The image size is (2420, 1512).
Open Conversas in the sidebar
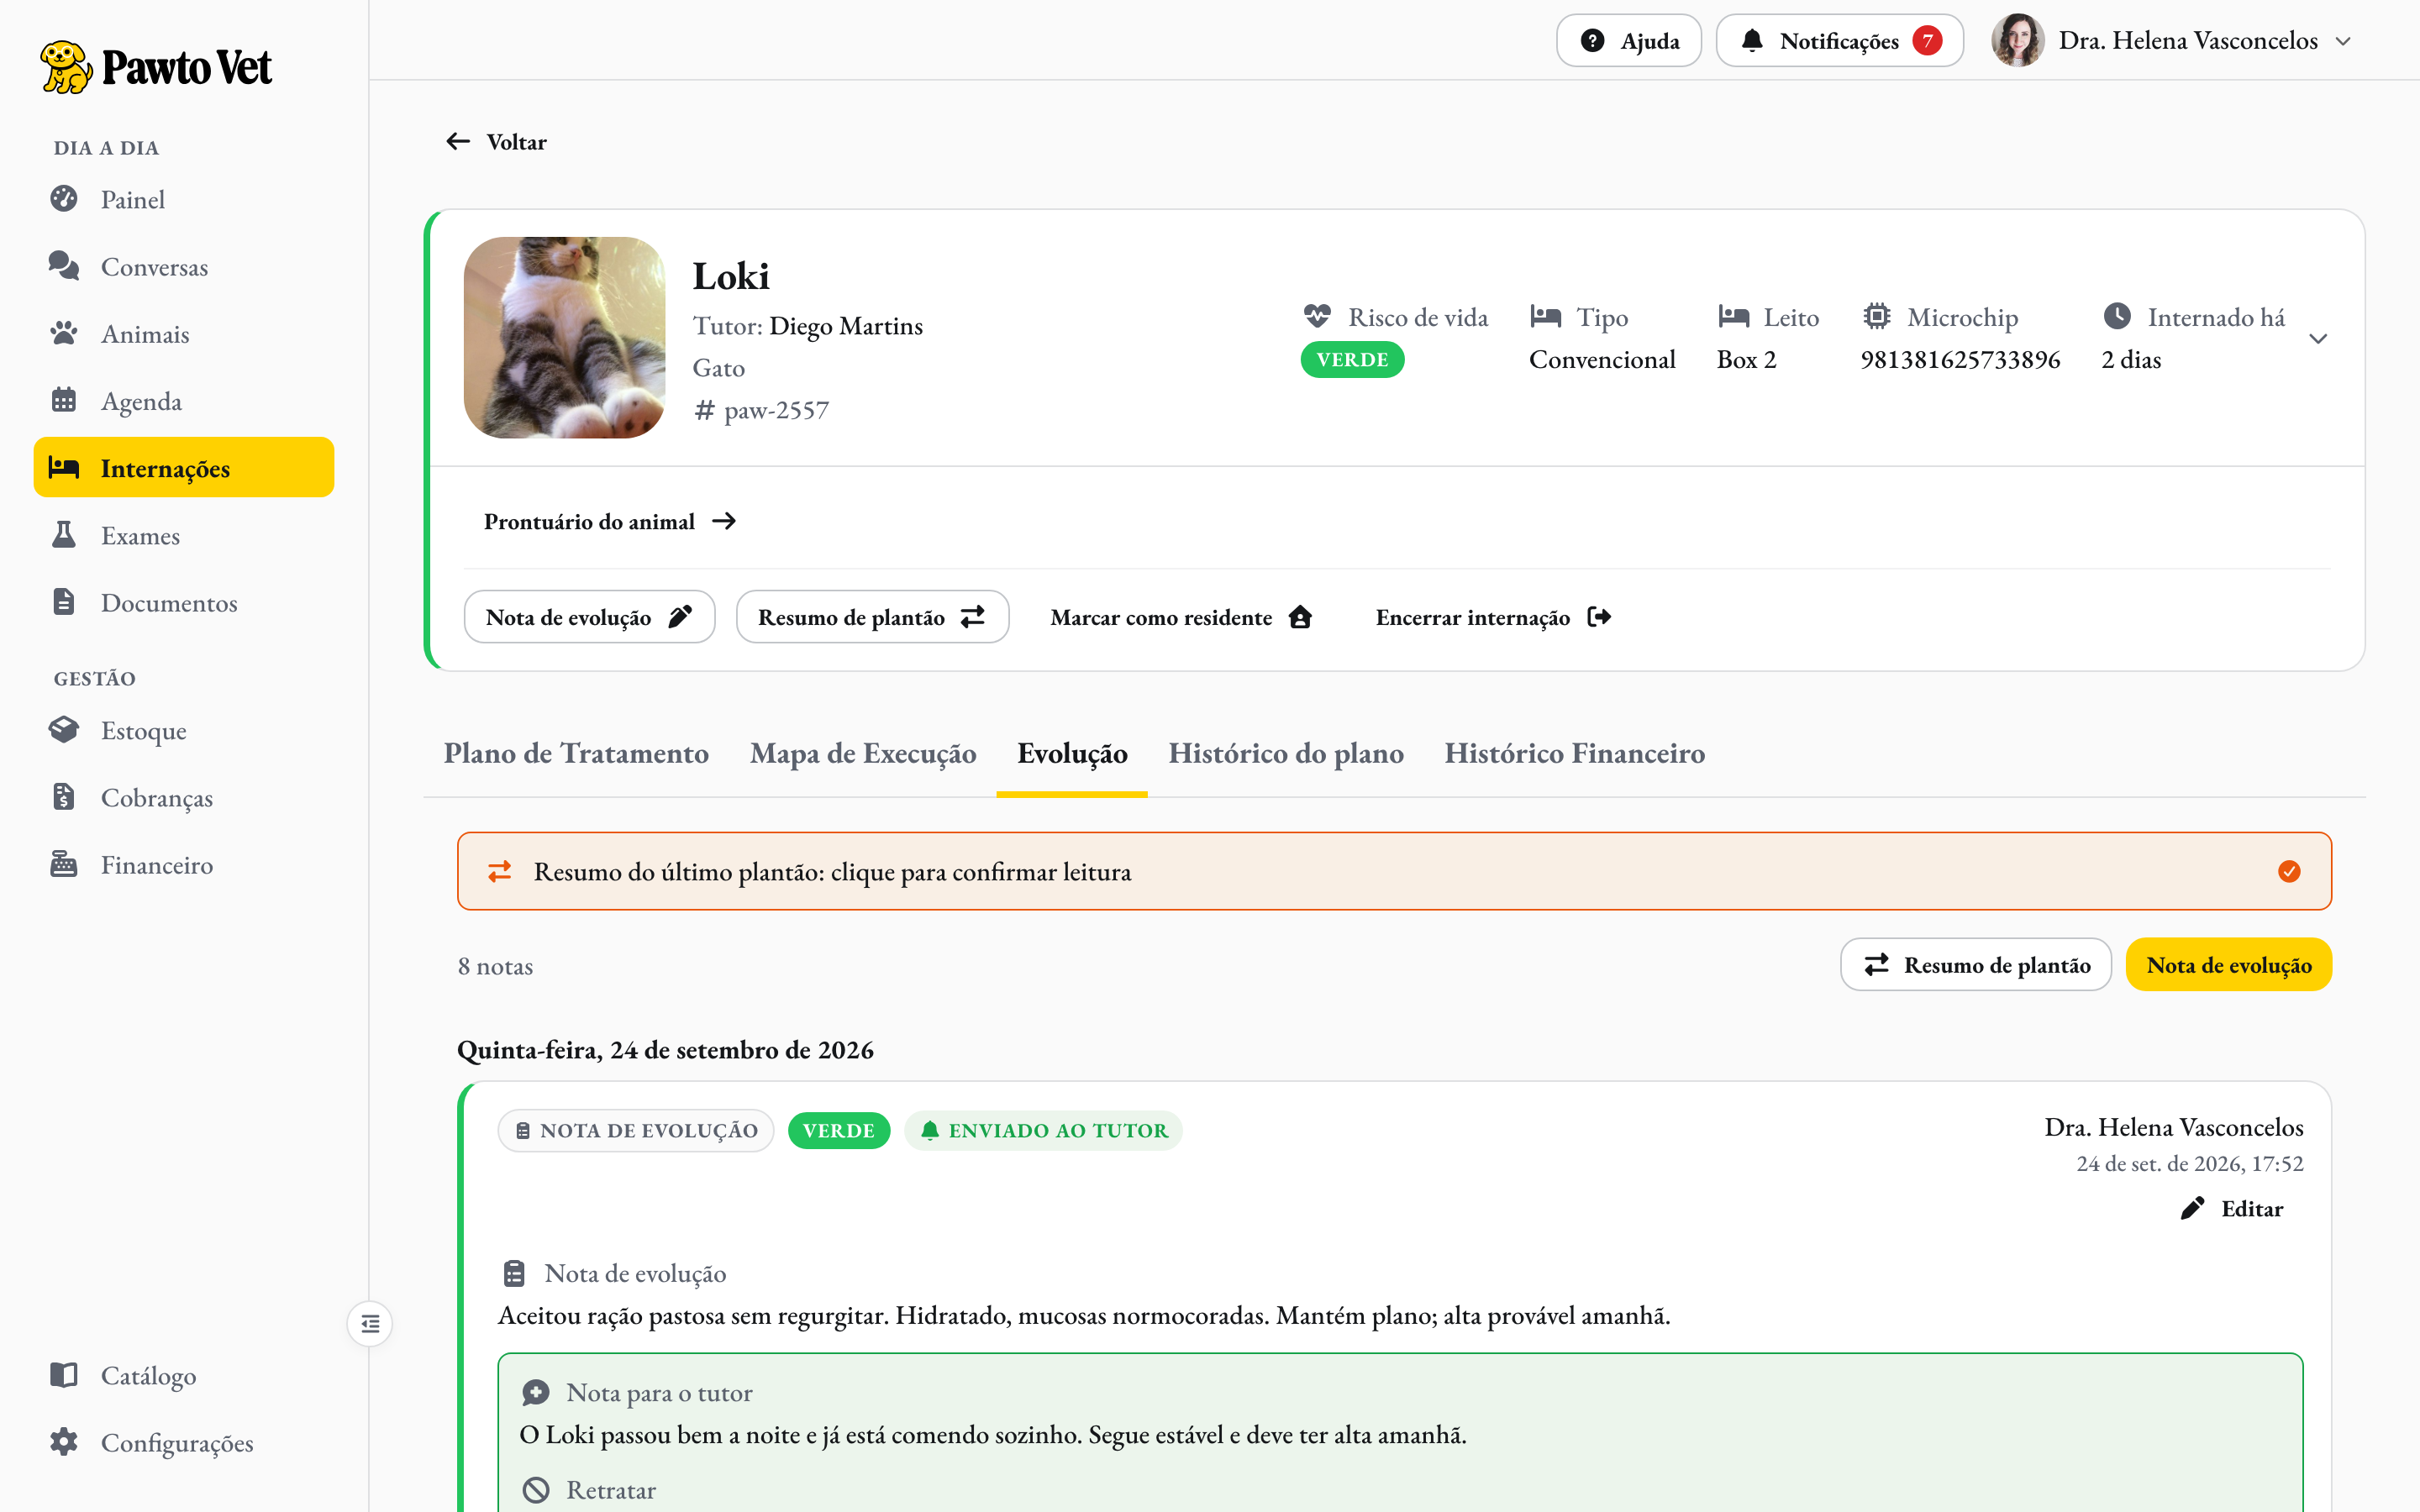[184, 266]
